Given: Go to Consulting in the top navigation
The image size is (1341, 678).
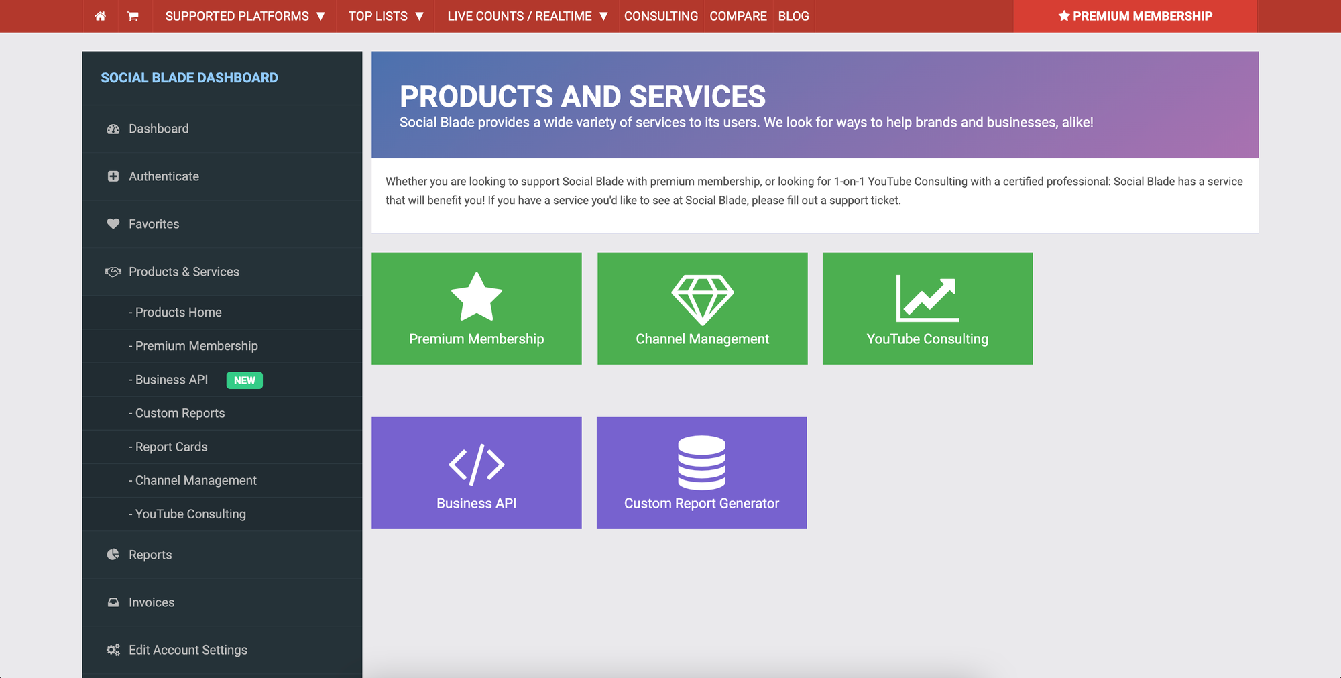Looking at the screenshot, I should tap(661, 16).
